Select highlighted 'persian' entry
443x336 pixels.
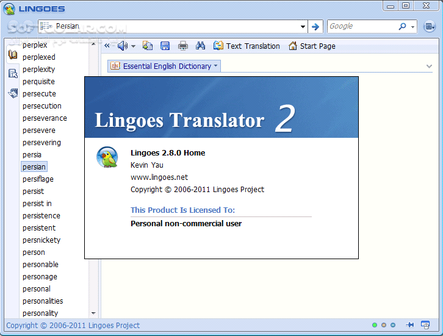tap(34, 166)
